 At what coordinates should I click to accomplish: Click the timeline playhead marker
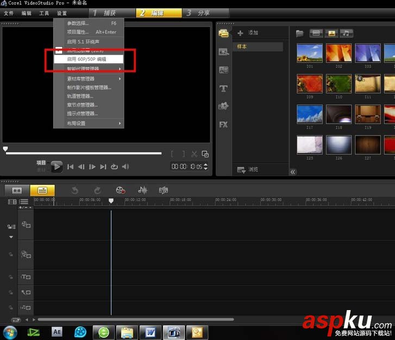(x=111, y=201)
